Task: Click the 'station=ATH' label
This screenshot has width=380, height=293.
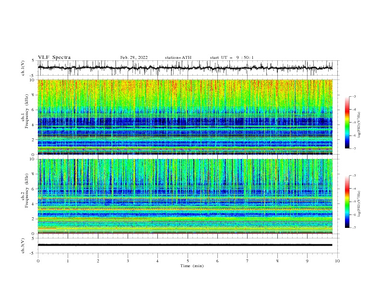Action: [x=178, y=57]
